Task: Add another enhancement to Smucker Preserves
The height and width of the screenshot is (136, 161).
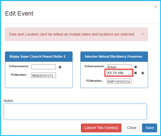Action: pyautogui.click(x=143, y=73)
